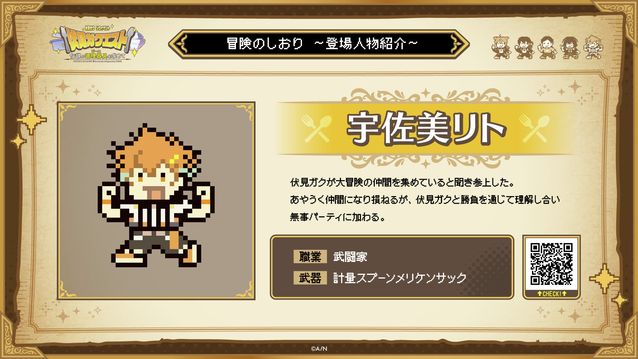638x359 pixels.
Task: Click the ©A/N copyright text
Action: (319, 349)
